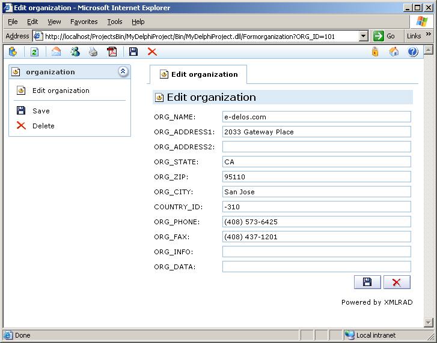Click the floppy disk save icon in top toolbar
Viewport: 437px width, 343px height.
point(133,52)
